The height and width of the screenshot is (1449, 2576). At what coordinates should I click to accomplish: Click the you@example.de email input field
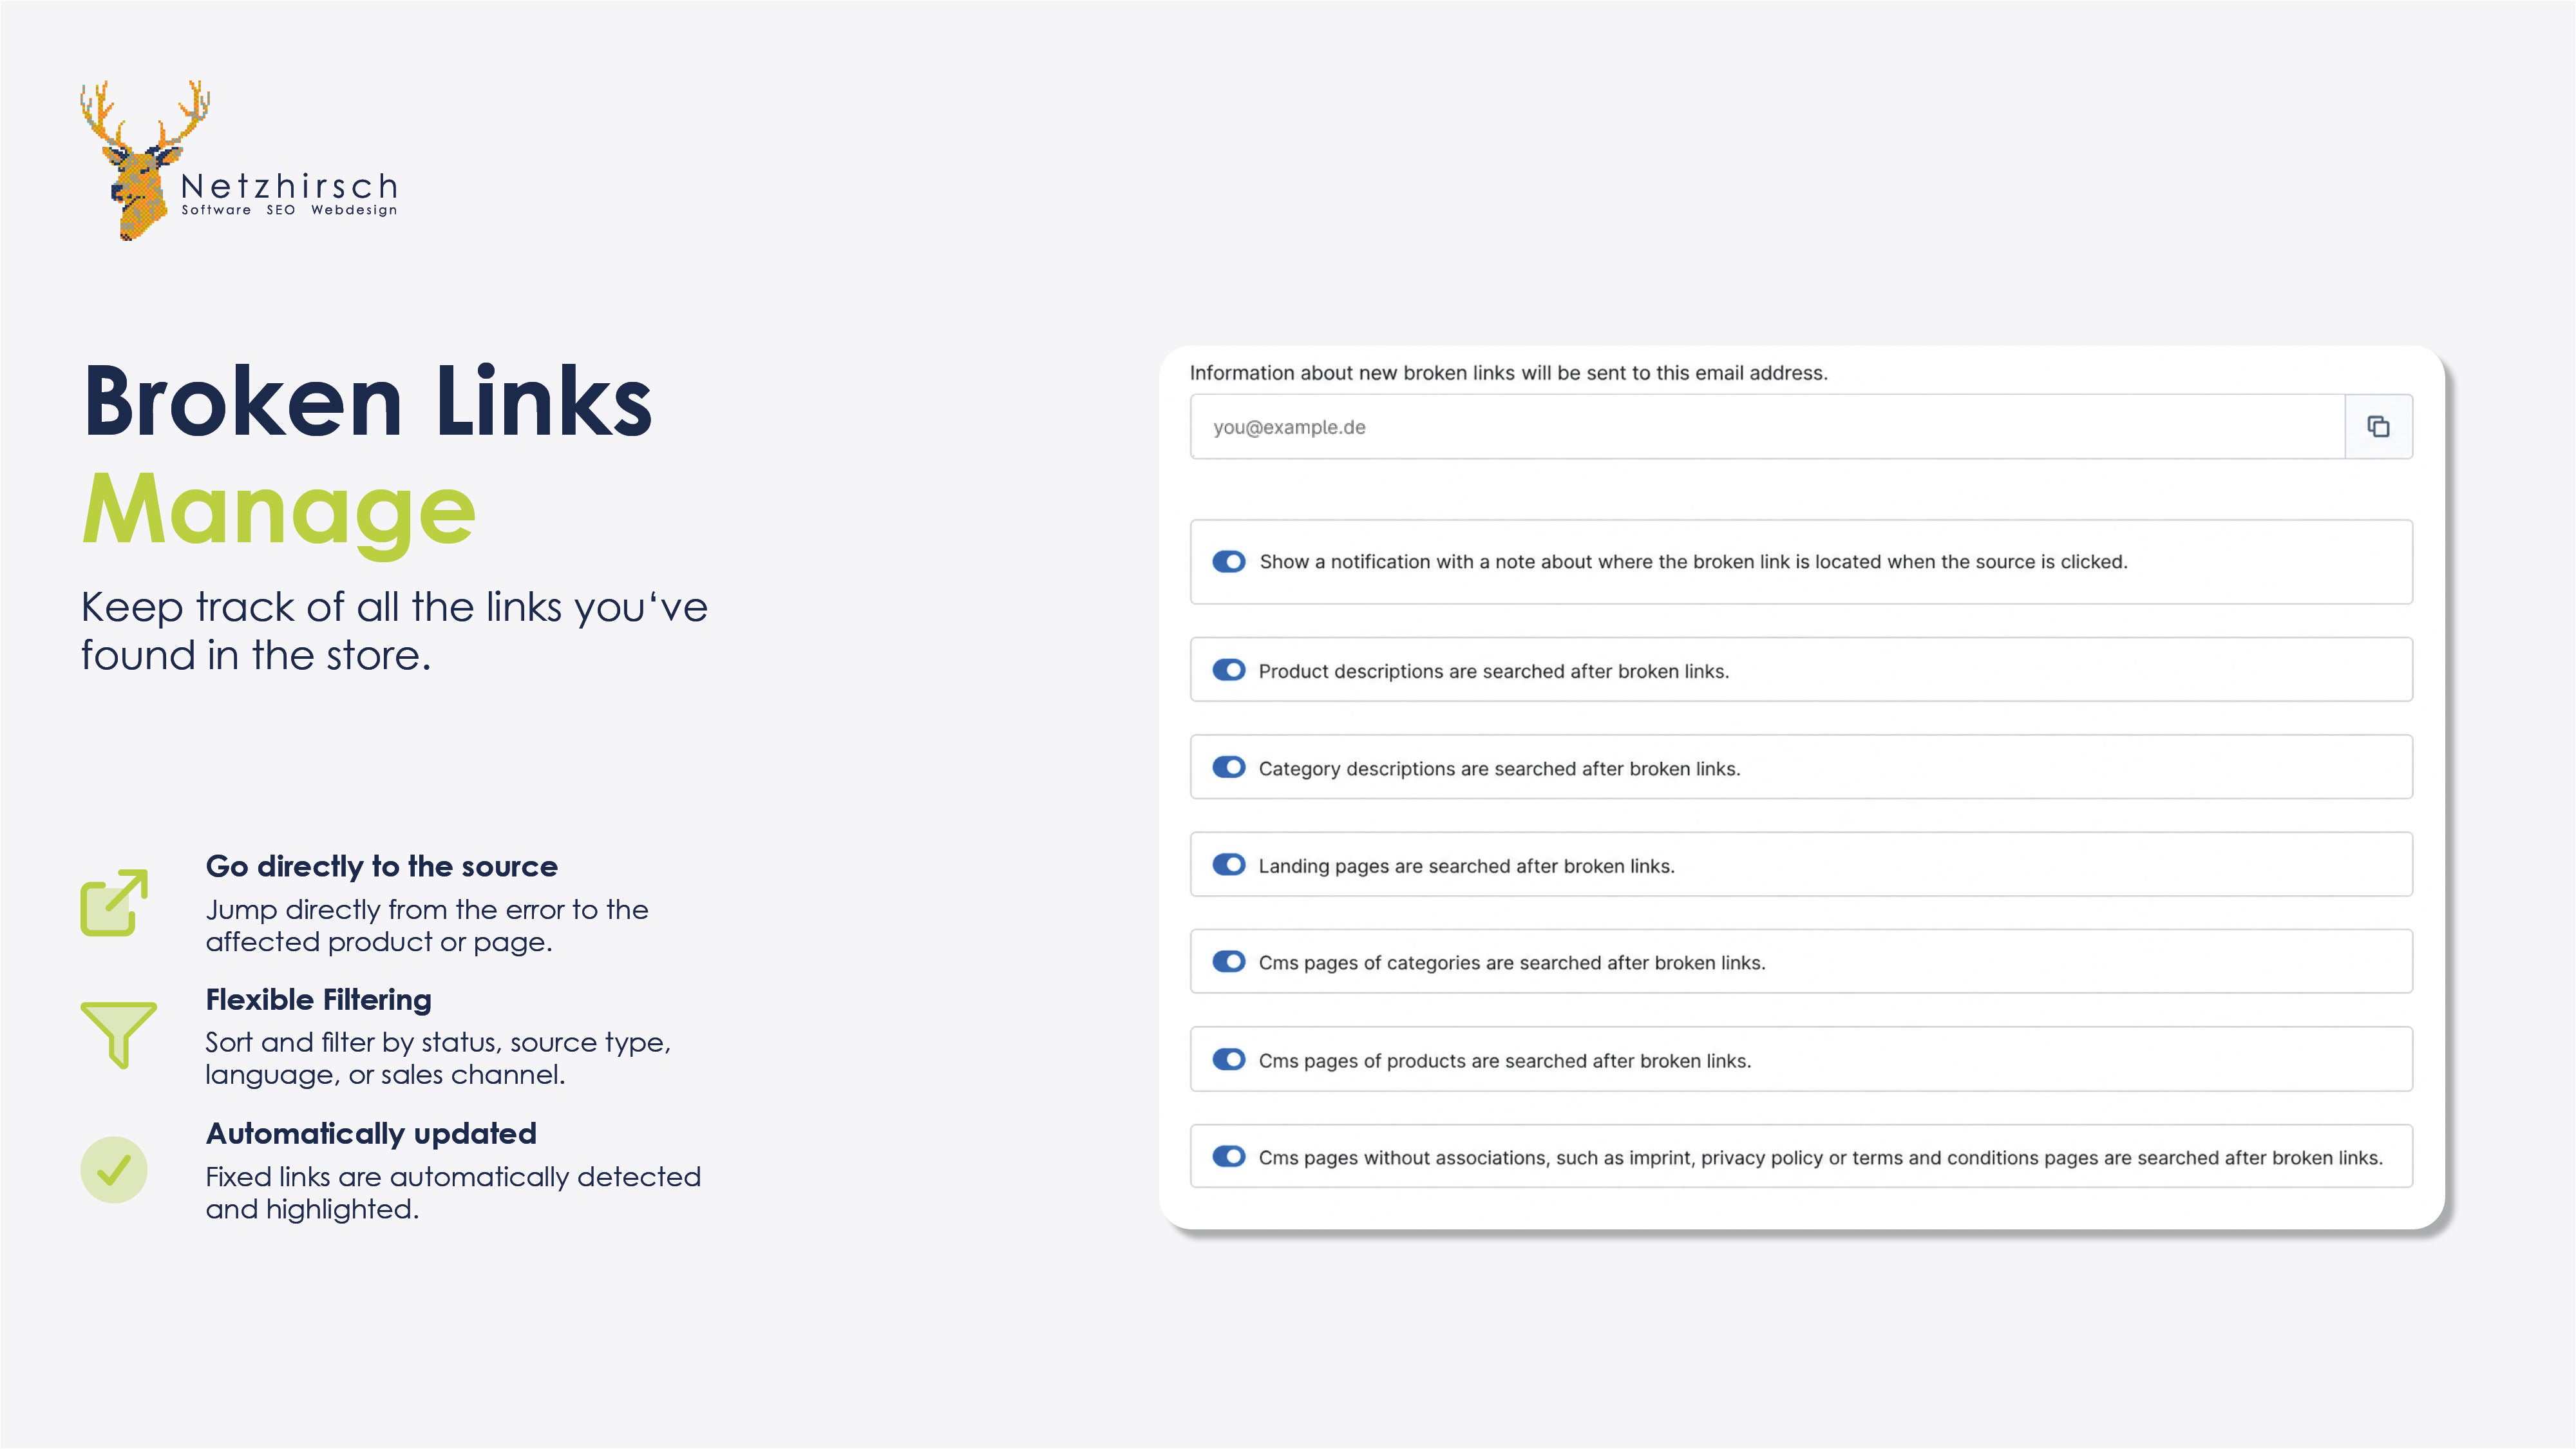(1767, 427)
